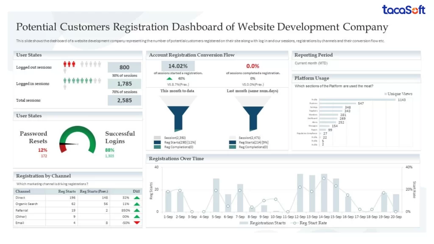The height and width of the screenshot is (244, 434).
Task: Click the red down arrow in the Email row
Action: coord(137,223)
